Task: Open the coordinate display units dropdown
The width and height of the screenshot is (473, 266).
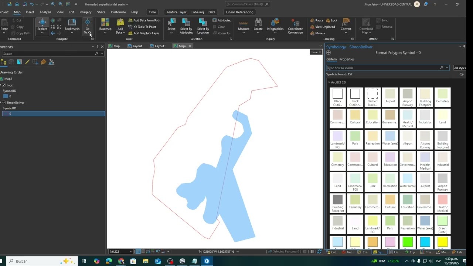Action: point(237,252)
